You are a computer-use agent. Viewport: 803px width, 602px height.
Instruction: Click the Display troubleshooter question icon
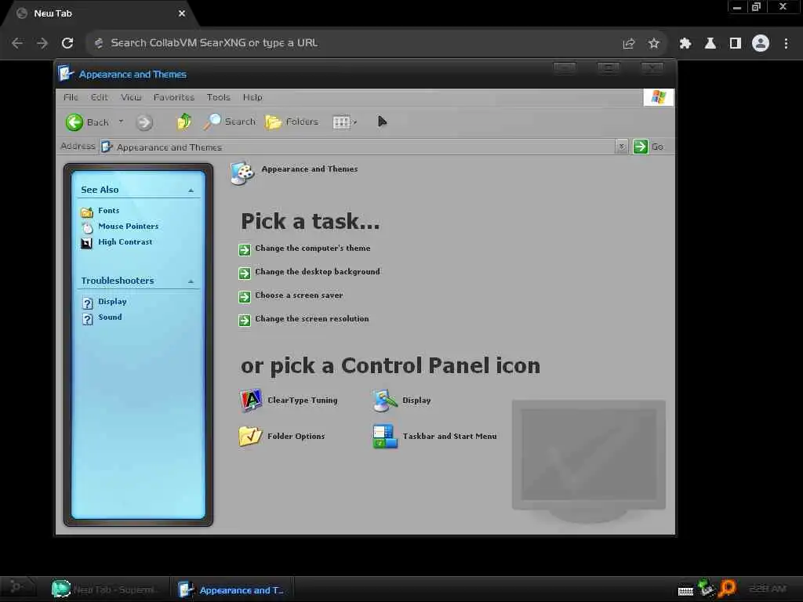pos(88,303)
